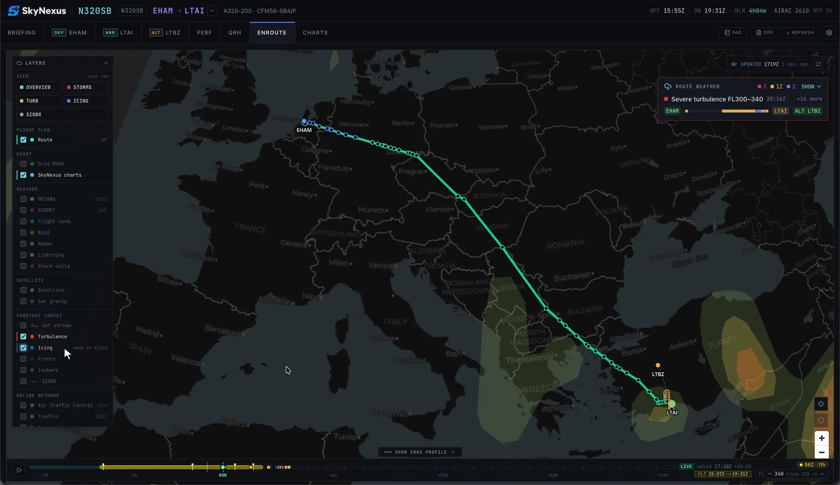Disable the Turbulence forecast layer
840x485 pixels.
click(23, 337)
